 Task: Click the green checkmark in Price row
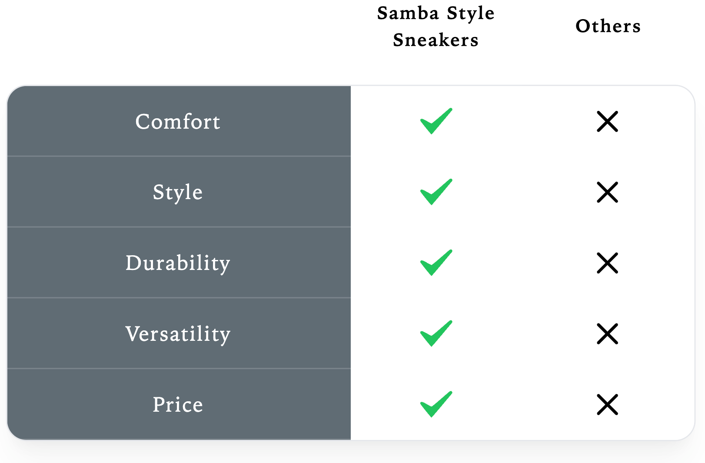[436, 405]
